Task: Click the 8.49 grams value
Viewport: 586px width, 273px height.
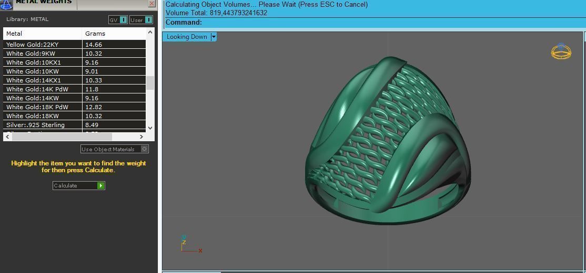Action: [92, 125]
